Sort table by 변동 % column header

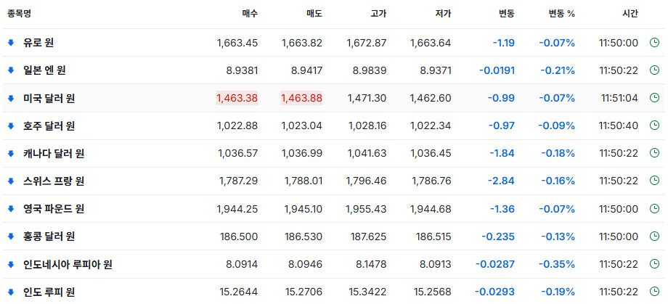tap(561, 14)
